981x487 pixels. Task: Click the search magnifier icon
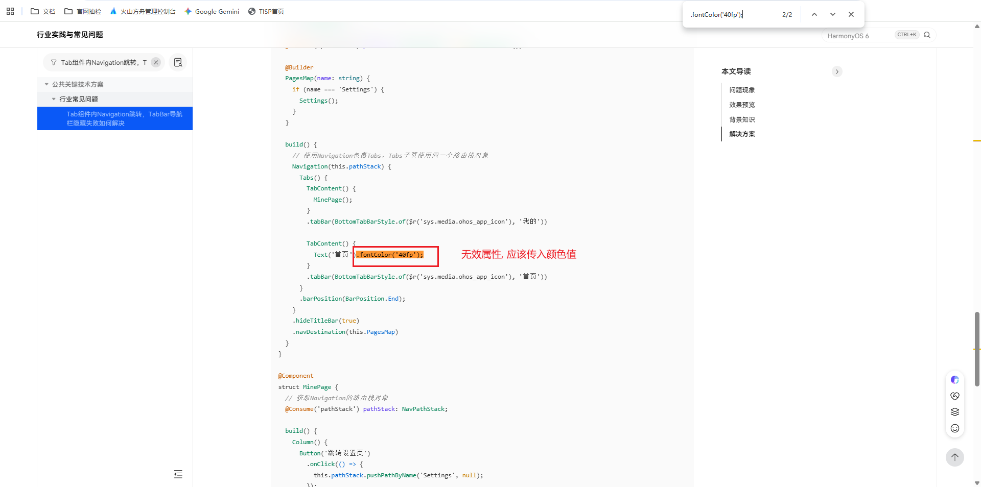pyautogui.click(x=927, y=35)
